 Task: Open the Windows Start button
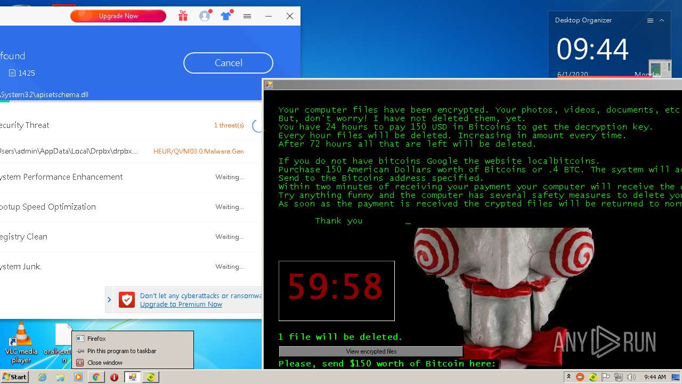tap(15, 377)
